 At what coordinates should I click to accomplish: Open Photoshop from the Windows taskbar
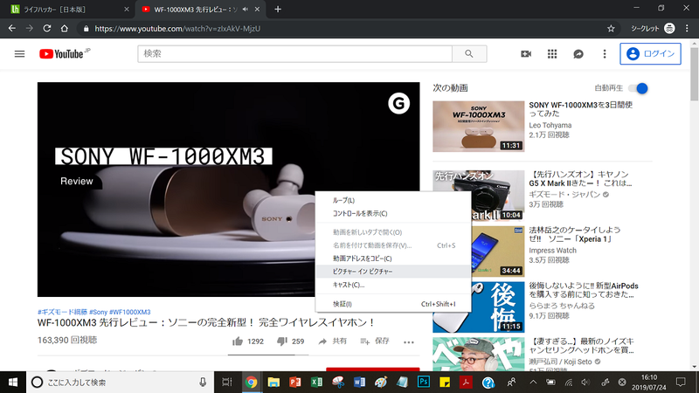coord(424,383)
